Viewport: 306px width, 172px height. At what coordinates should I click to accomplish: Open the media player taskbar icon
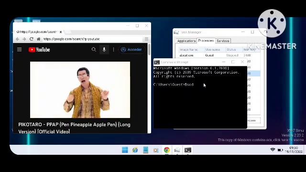coord(156,150)
